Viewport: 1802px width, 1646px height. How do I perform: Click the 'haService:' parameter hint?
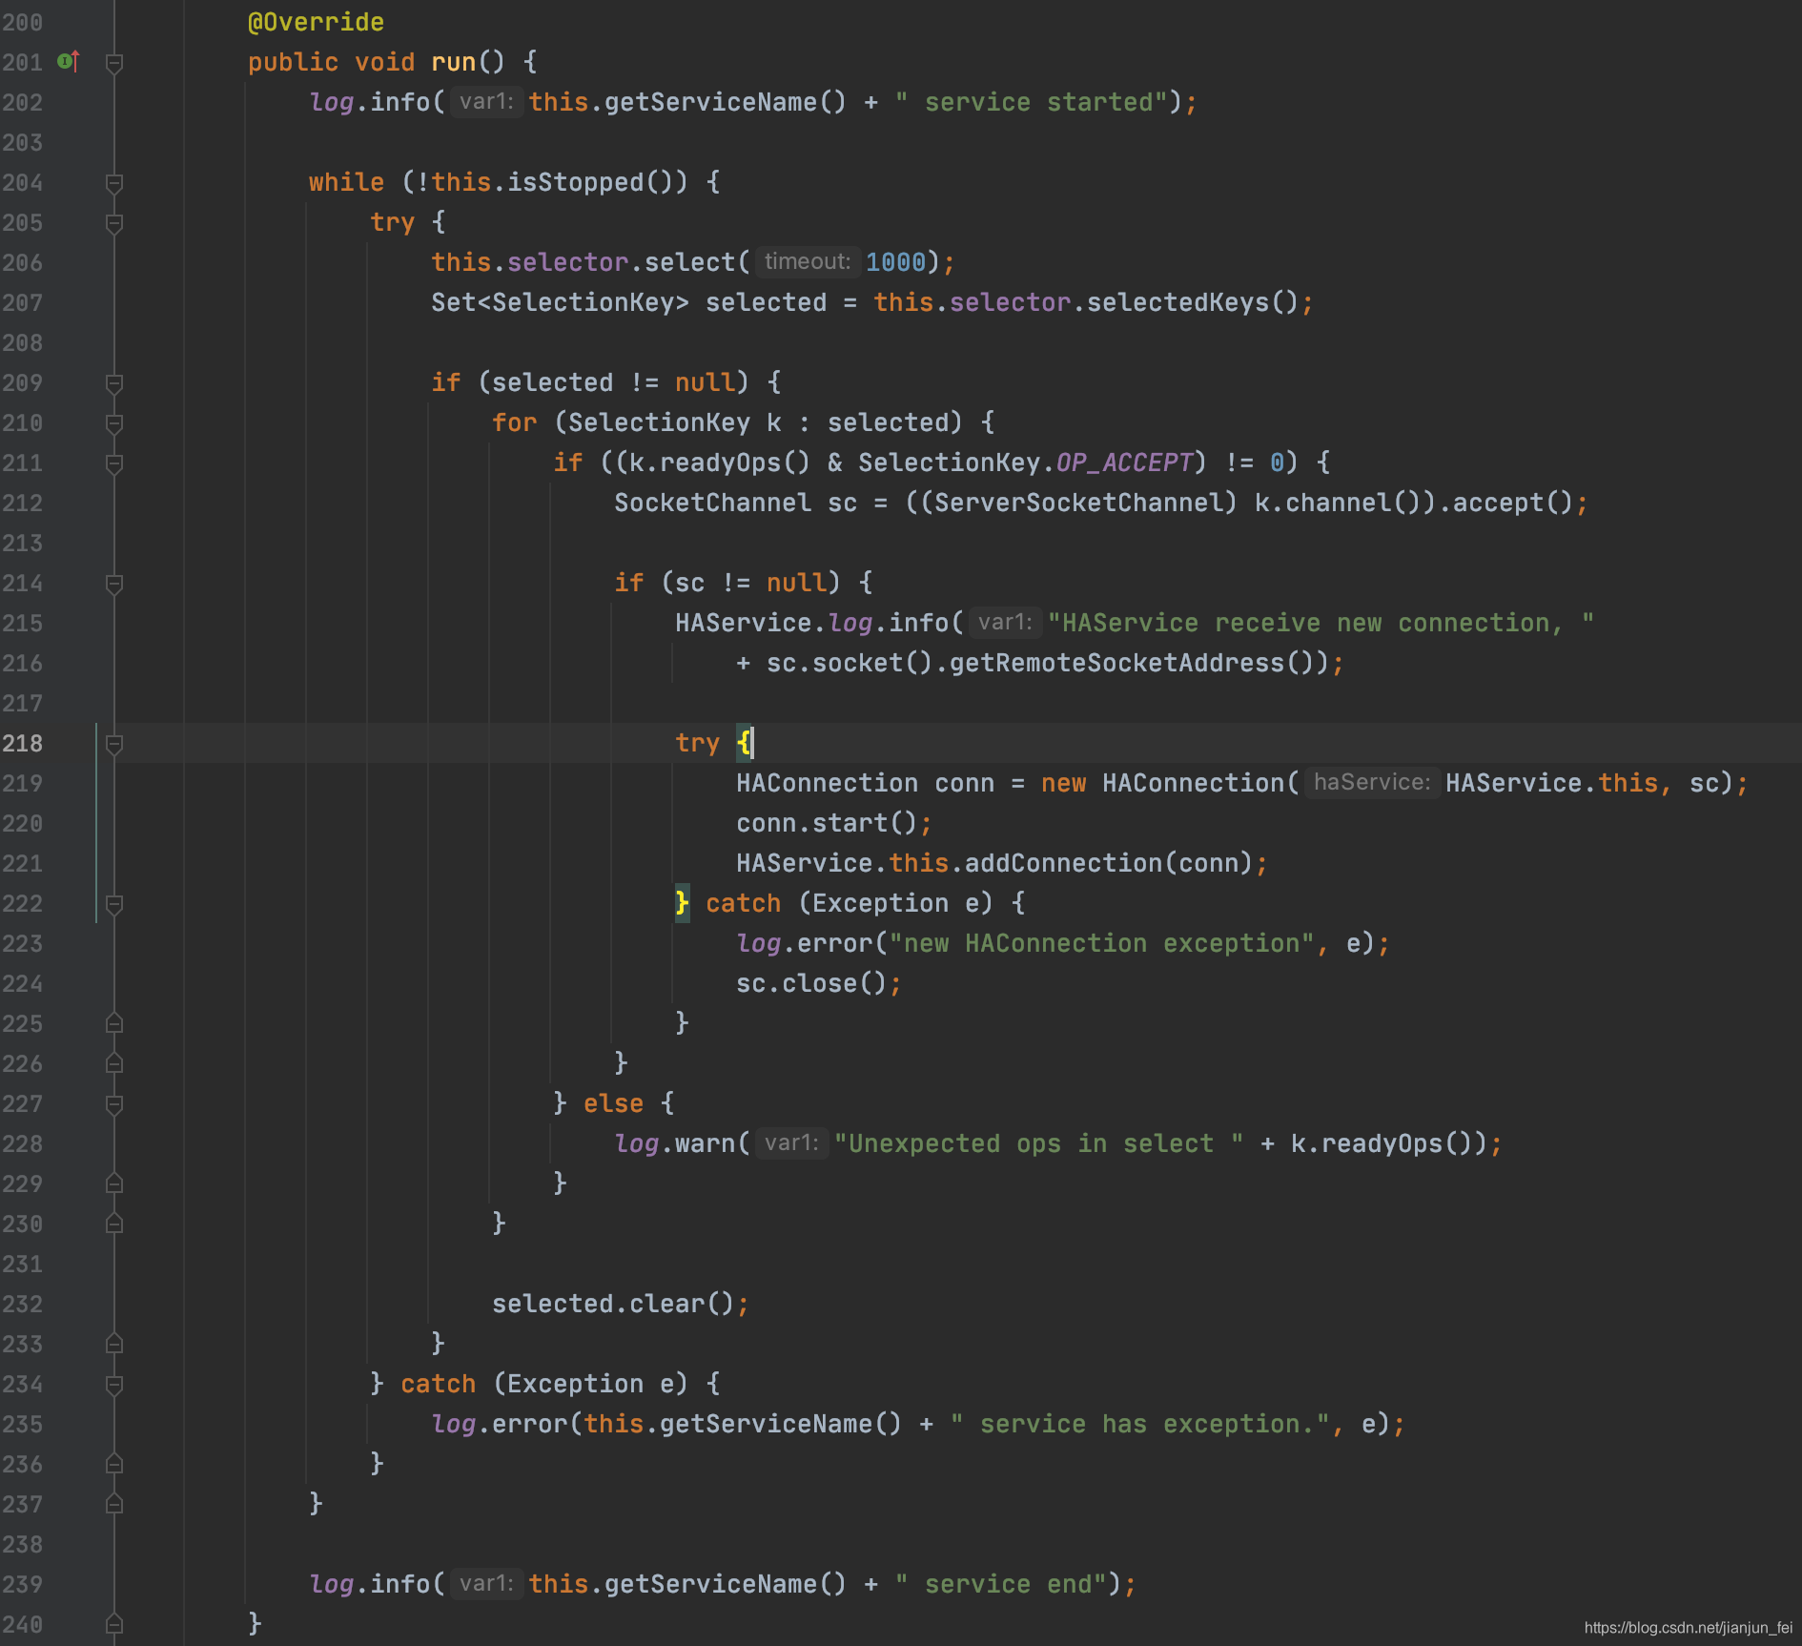1372,782
